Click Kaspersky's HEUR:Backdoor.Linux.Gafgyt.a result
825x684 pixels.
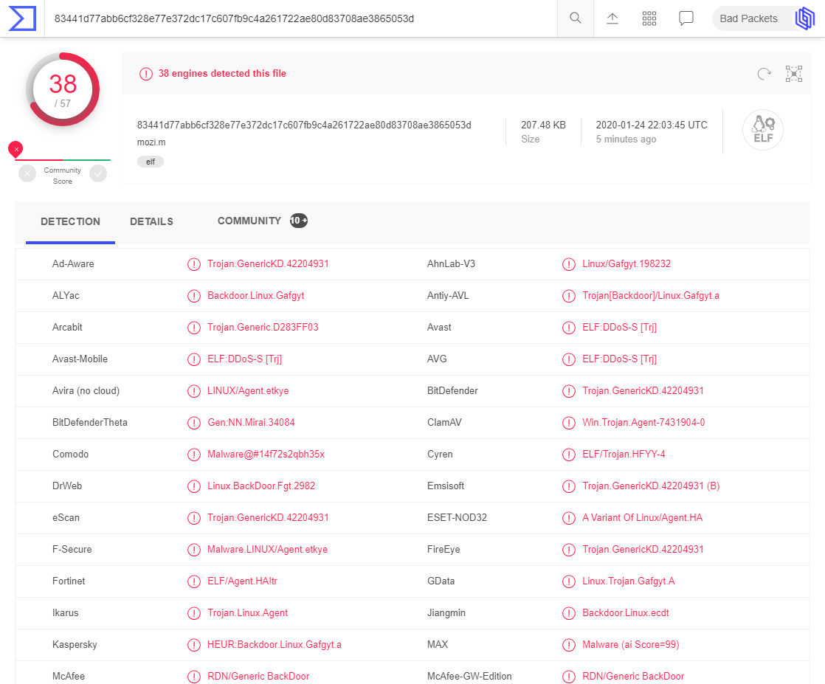274,645
